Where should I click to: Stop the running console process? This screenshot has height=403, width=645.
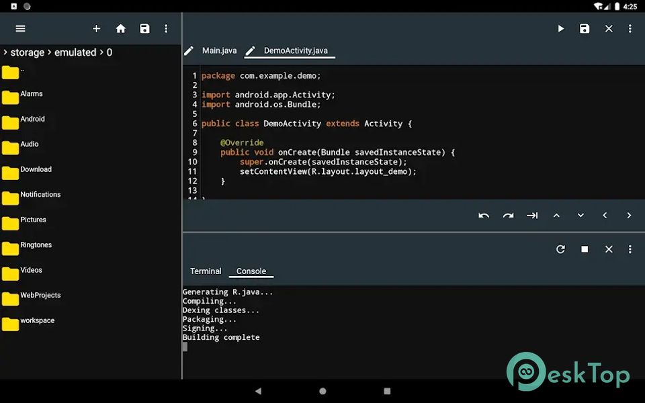pyautogui.click(x=585, y=249)
